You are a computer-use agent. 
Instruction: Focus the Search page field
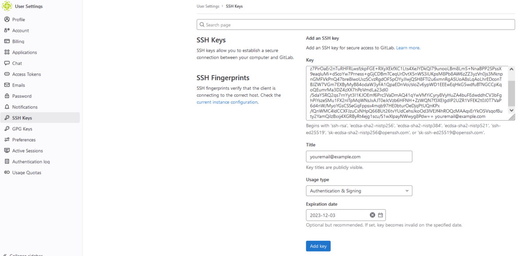tap(356, 25)
